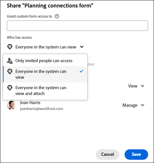Image resolution: width=154 pixels, height=163 pixels.
Task: Save the sharing settings
Action: 136,155
